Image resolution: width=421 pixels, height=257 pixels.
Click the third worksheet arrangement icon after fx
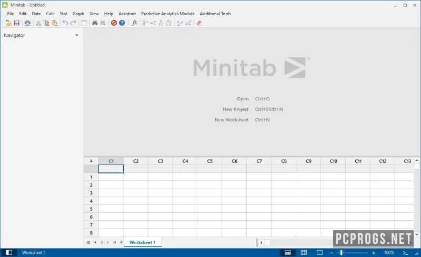tap(161, 23)
